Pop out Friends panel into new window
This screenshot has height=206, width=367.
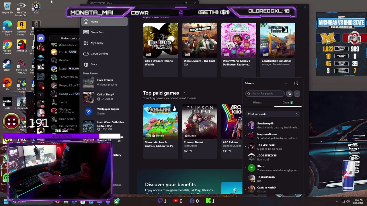(x=296, y=83)
